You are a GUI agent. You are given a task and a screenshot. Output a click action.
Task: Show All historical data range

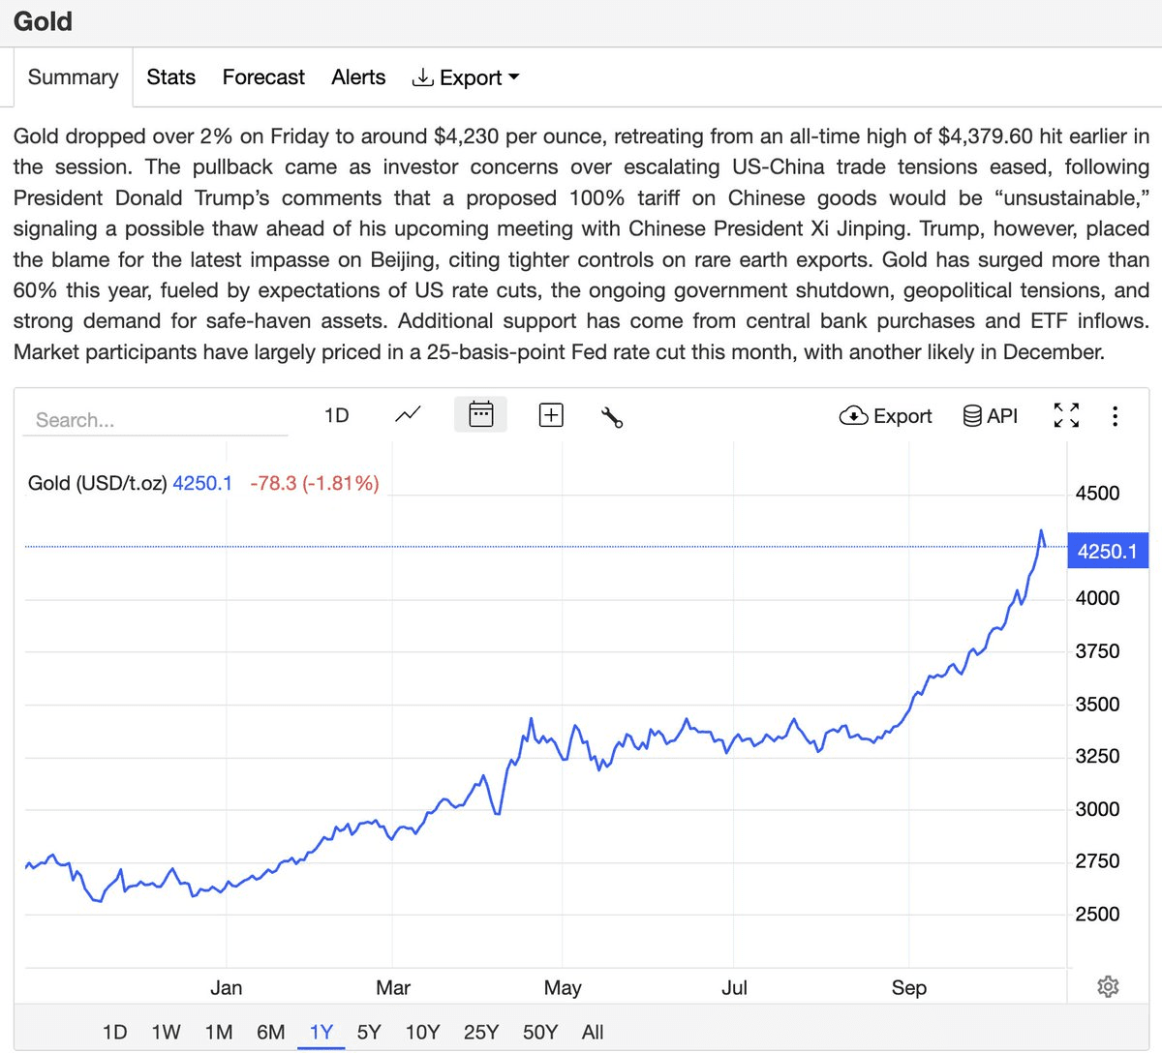[593, 1032]
